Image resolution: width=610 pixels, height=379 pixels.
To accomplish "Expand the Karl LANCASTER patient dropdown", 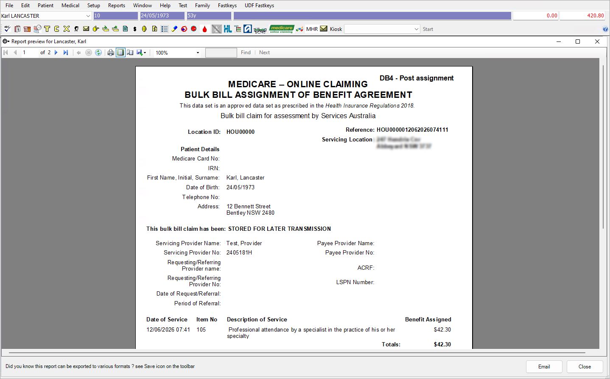I will click(x=88, y=16).
